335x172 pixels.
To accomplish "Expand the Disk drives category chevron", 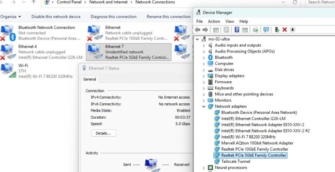I will [x=204, y=70].
